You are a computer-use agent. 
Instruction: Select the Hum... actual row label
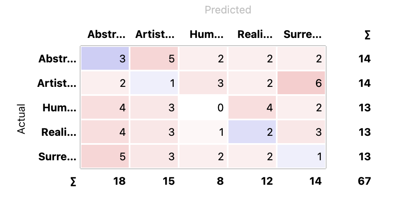(60, 108)
